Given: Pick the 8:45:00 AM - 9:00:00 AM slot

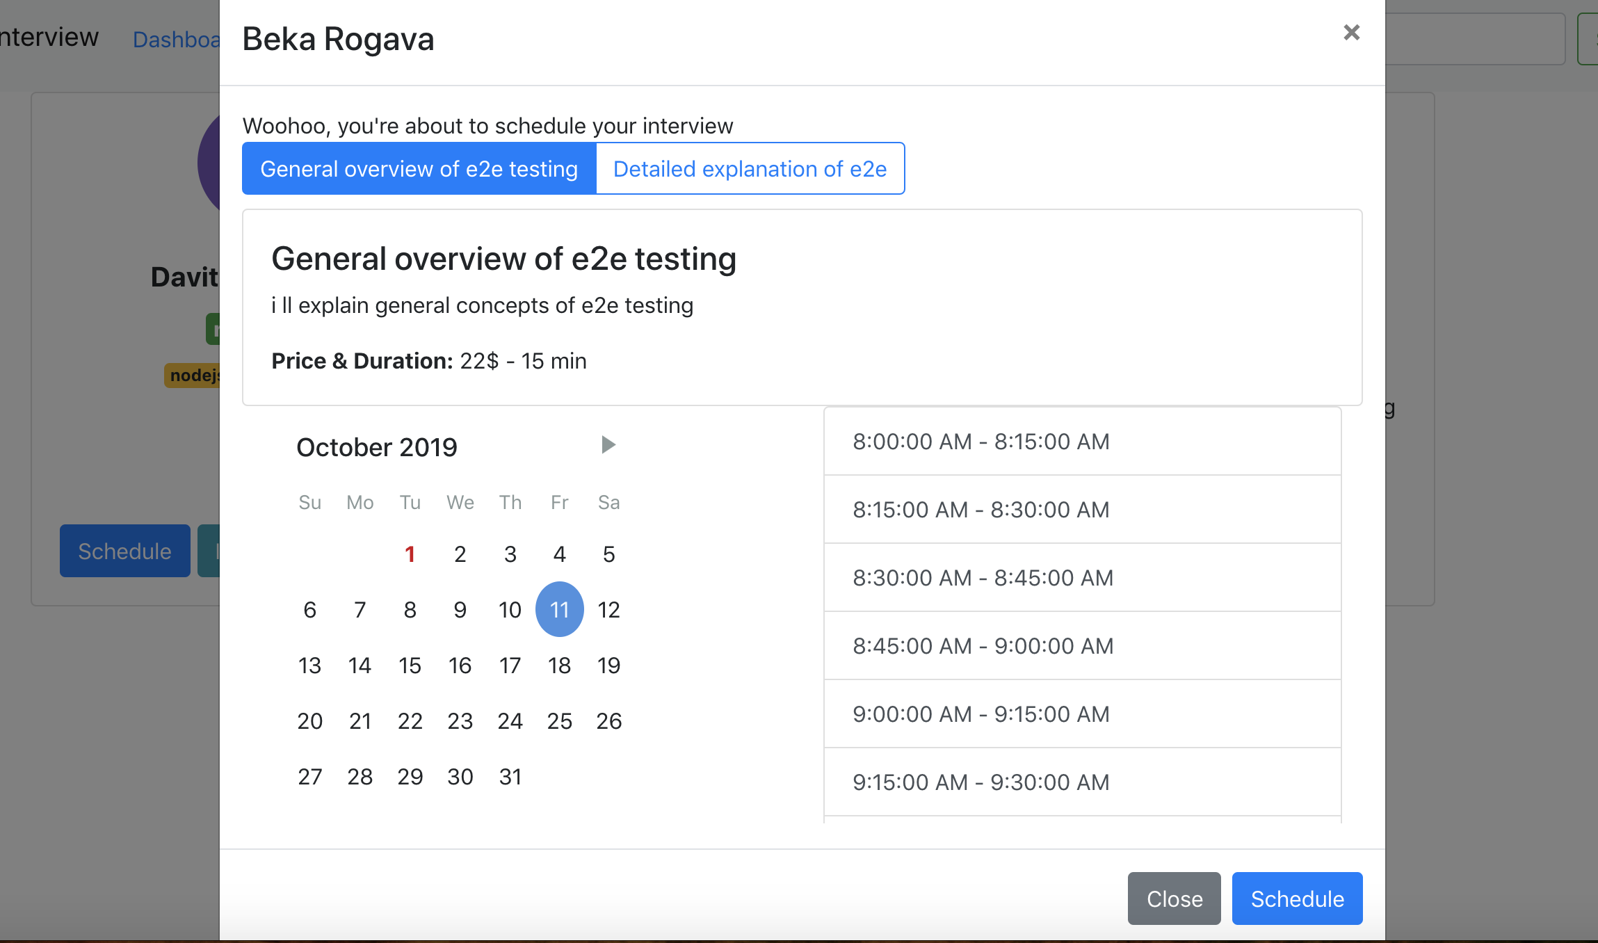Looking at the screenshot, I should tap(1082, 646).
